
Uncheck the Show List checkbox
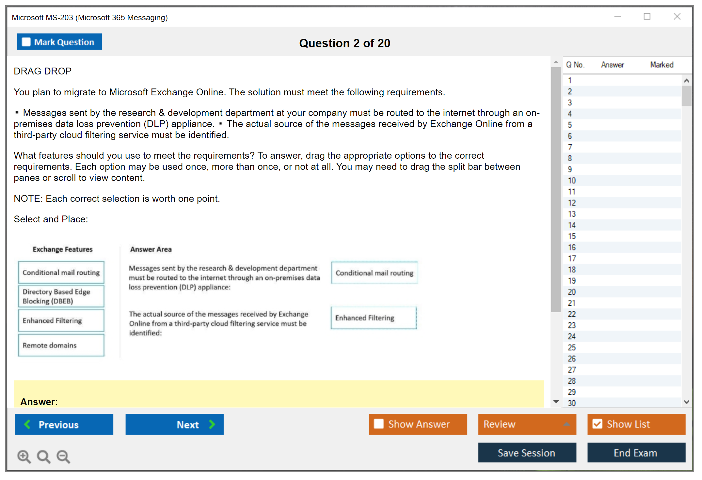coord(597,424)
